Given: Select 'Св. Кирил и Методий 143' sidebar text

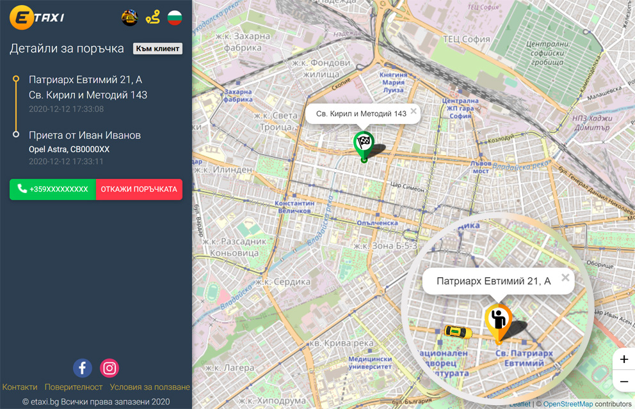Looking at the screenshot, I should [x=88, y=95].
